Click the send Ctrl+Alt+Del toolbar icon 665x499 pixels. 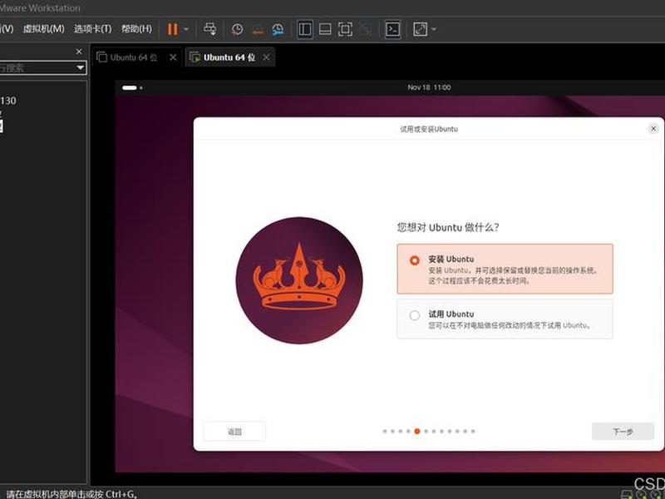point(210,29)
